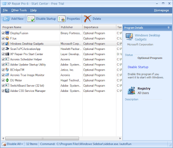Viewport: 173px width, 148px height.
Task: Toggle the DU Meter checkbox
Action: click(3, 80)
